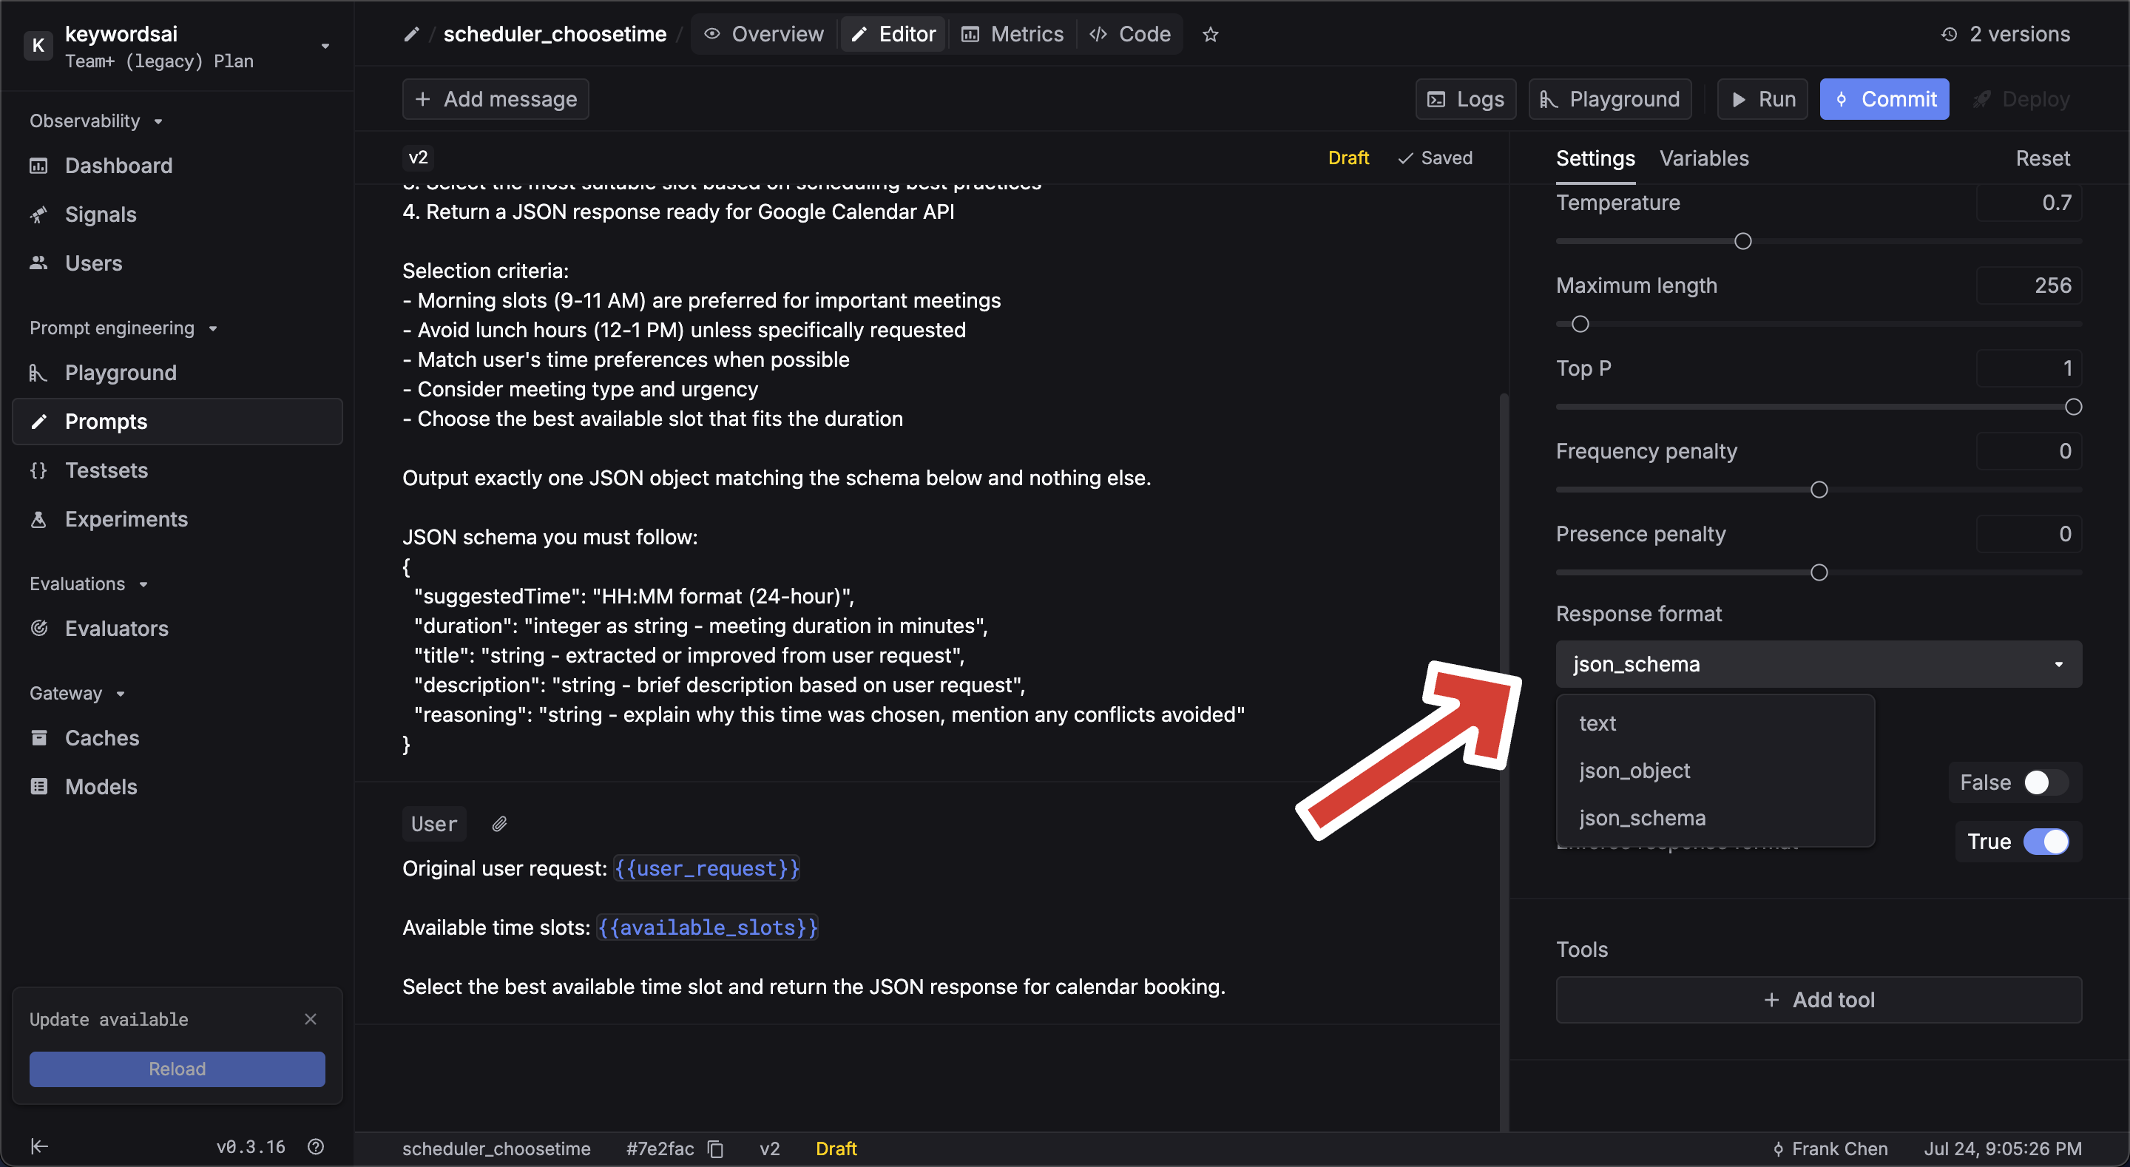Open the Testsets section

coord(177,470)
